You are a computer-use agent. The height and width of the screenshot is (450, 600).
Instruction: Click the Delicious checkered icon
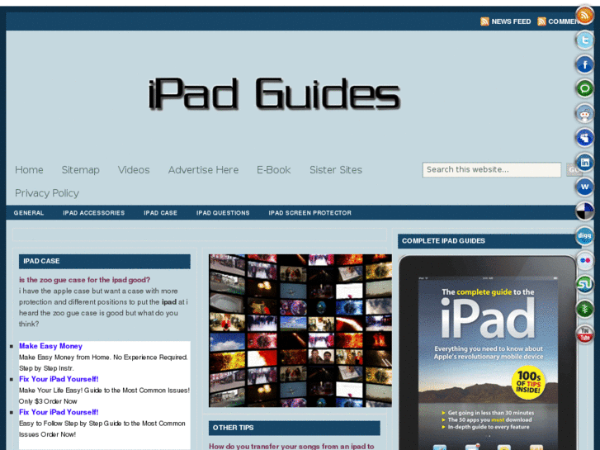(584, 211)
